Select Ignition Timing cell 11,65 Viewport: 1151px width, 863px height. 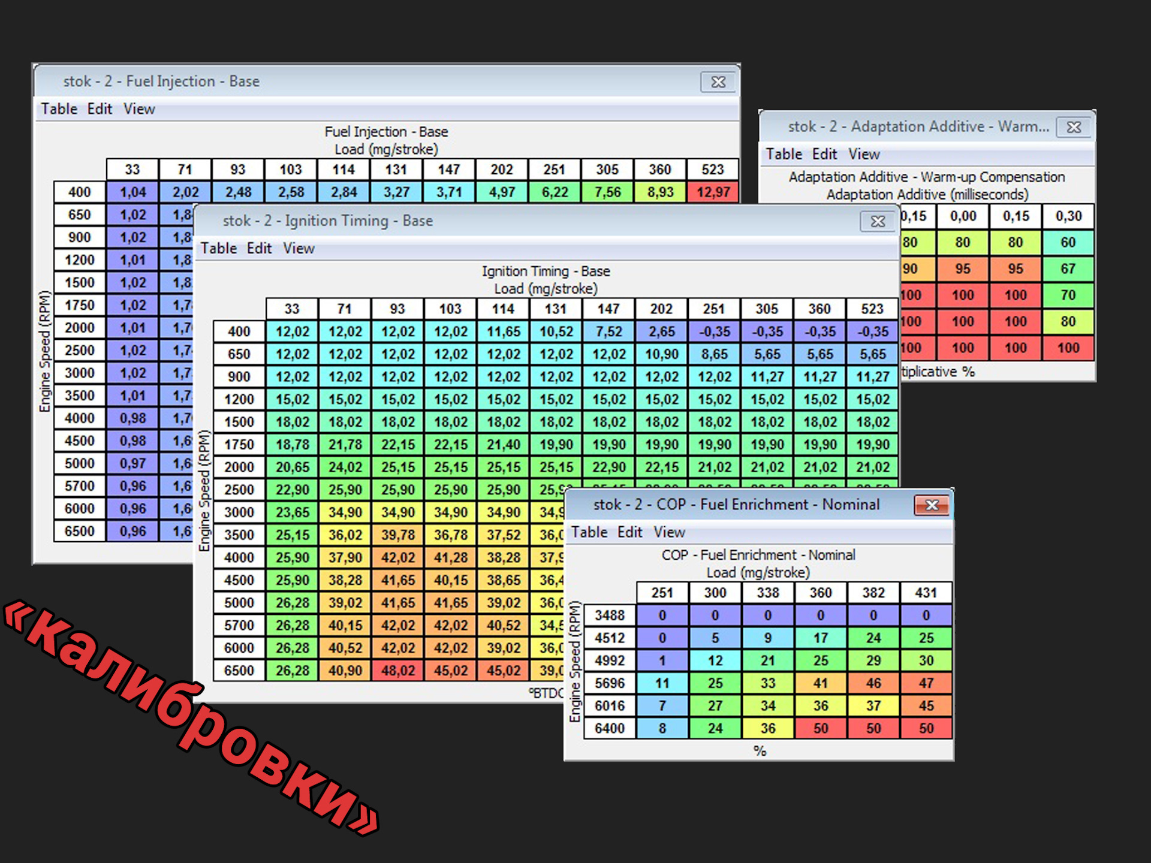coord(503,331)
